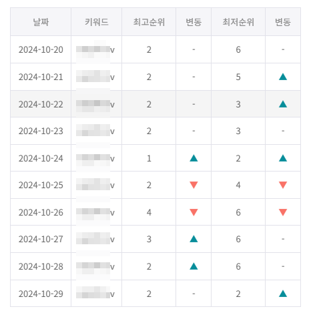Click the 키워드 column header
313x319 pixels.
coord(96,22)
